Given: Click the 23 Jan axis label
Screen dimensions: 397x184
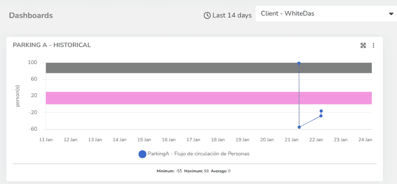Looking at the screenshot, I should (341, 139).
